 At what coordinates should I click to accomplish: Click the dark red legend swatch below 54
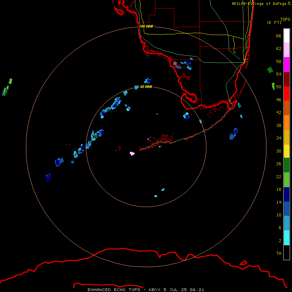click(286, 79)
